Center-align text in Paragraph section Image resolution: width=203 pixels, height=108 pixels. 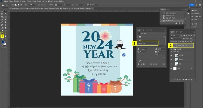(x=141, y=64)
